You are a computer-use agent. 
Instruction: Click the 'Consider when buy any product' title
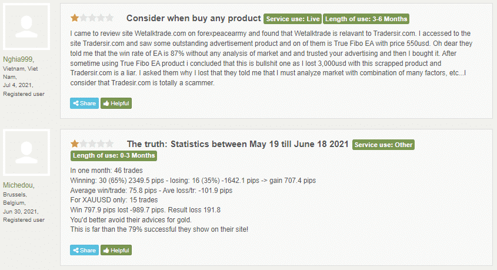pyautogui.click(x=194, y=18)
